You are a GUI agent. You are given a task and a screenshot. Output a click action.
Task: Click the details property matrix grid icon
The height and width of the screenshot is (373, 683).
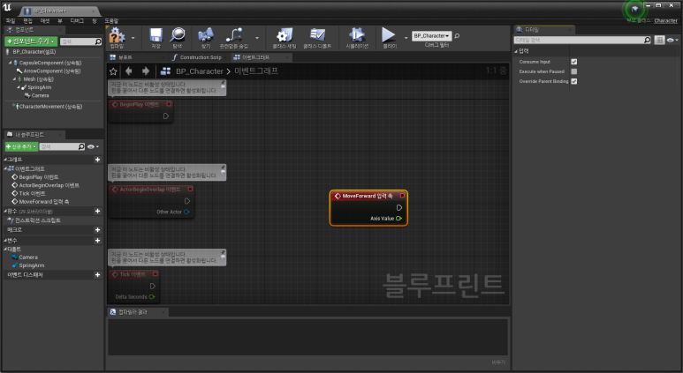pos(659,40)
